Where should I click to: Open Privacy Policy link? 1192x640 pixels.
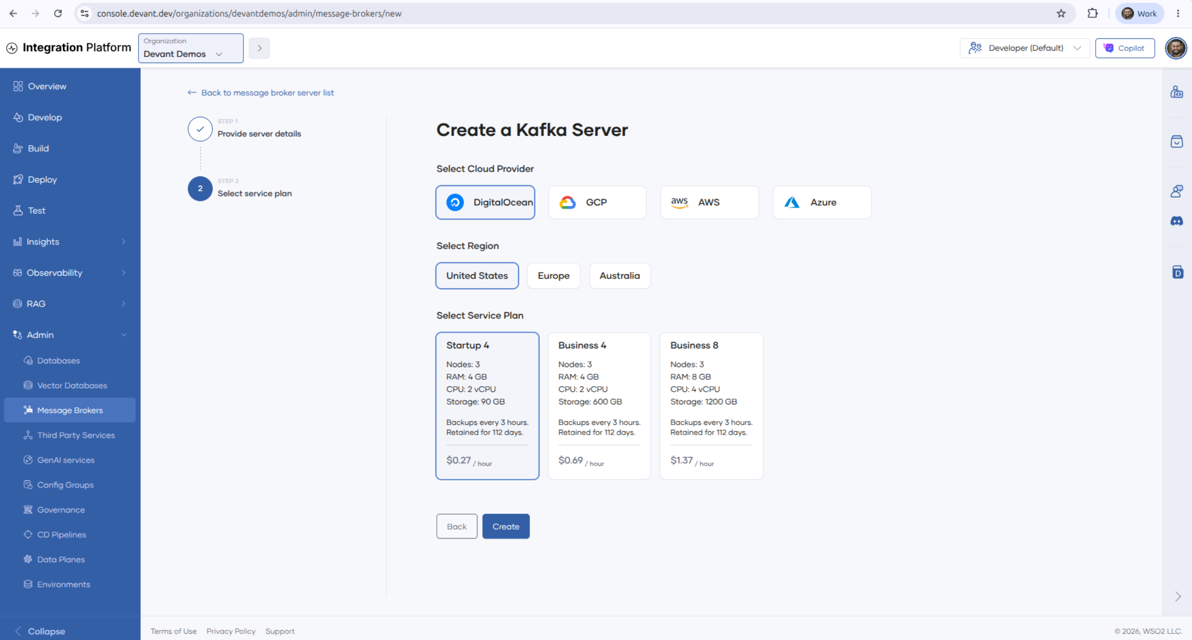pos(231,631)
